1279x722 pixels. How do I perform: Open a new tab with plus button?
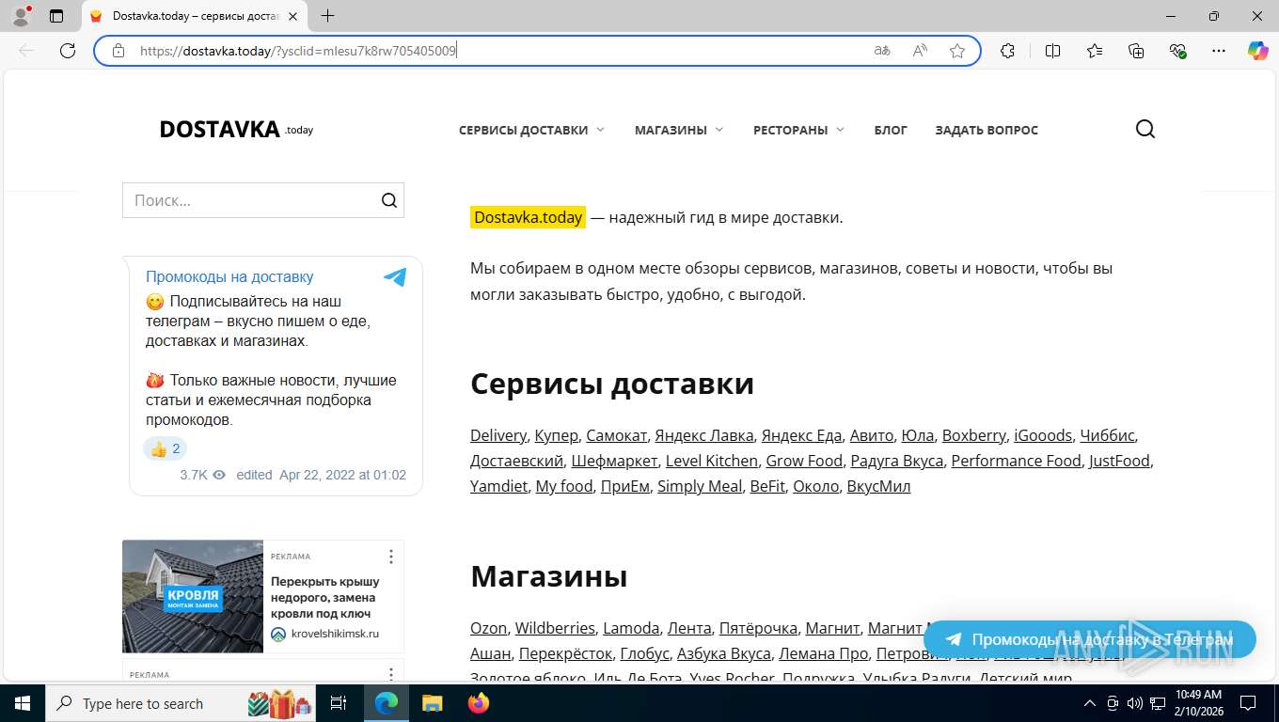(x=327, y=16)
